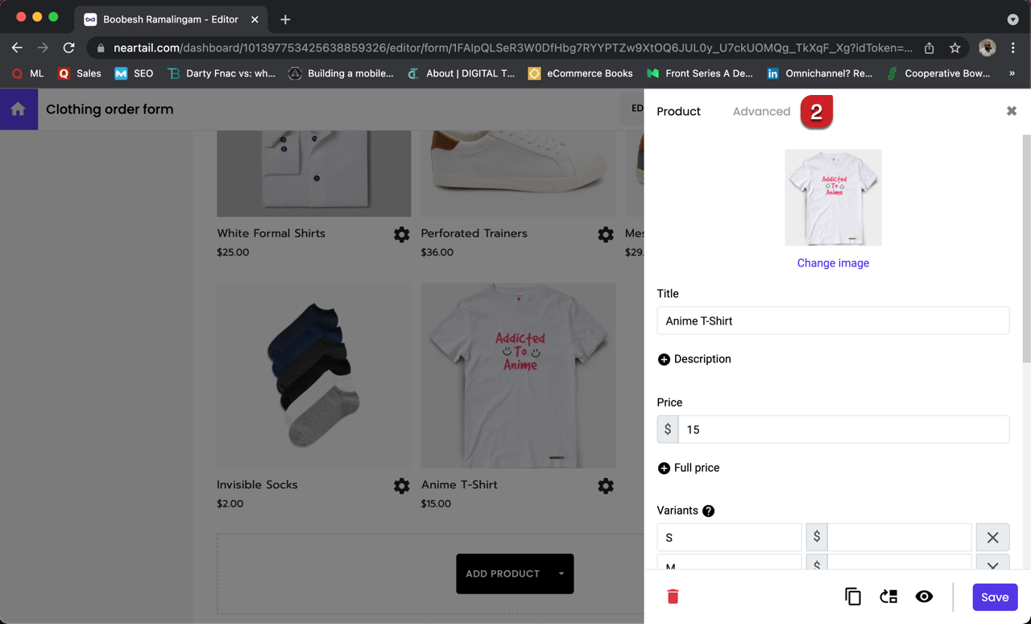This screenshot has width=1031, height=624.
Task: Click inside the Title input field
Action: 833,320
